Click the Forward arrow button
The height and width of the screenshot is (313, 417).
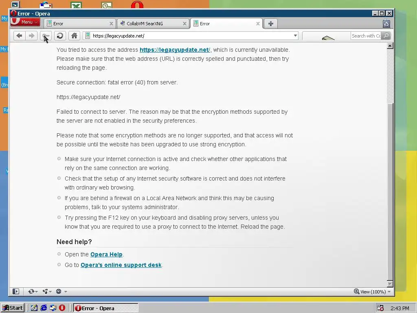(x=31, y=36)
